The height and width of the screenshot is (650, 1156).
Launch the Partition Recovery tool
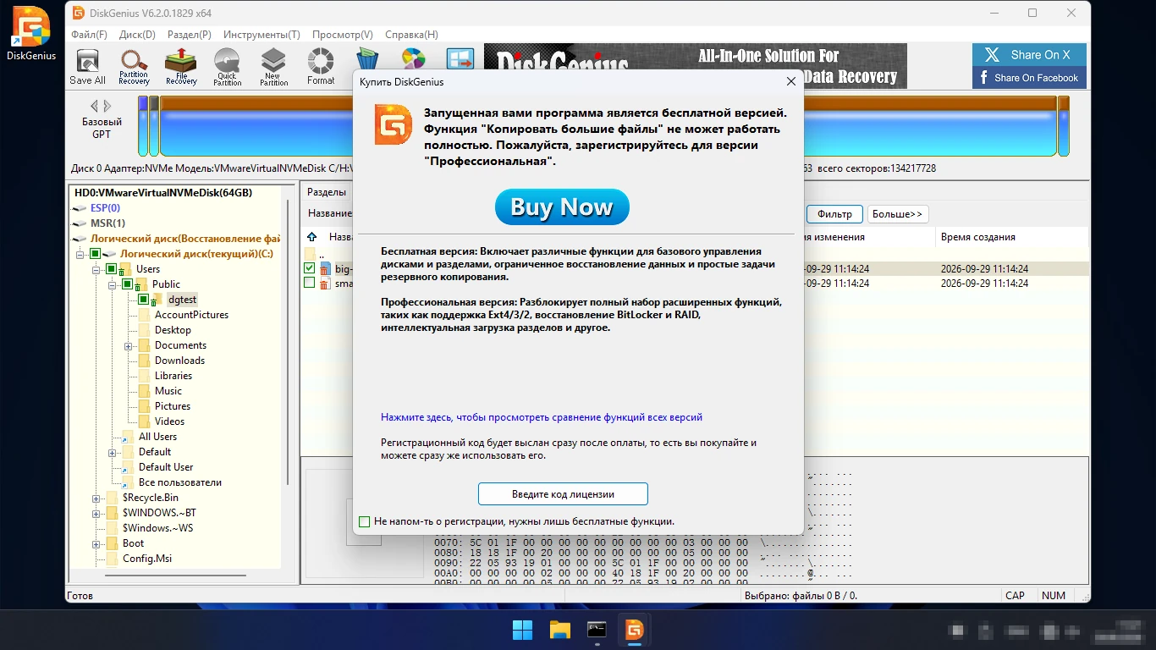tap(134, 67)
